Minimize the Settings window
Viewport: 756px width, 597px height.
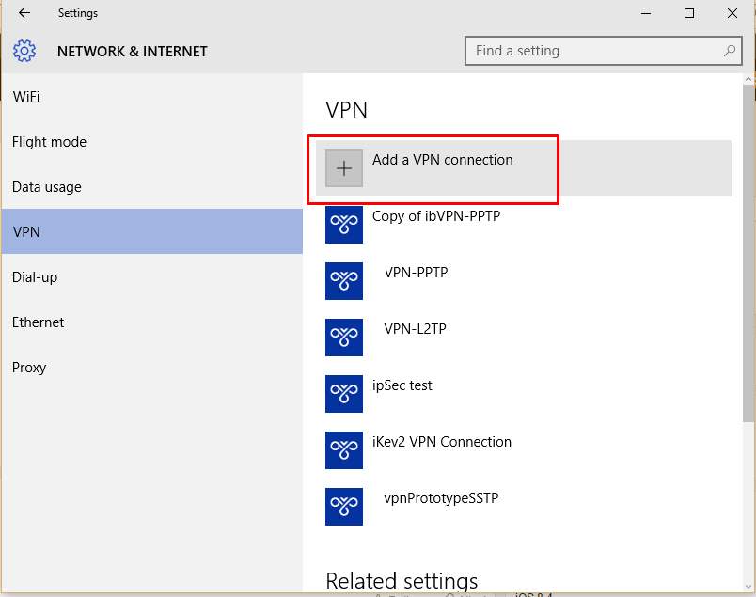pyautogui.click(x=646, y=13)
